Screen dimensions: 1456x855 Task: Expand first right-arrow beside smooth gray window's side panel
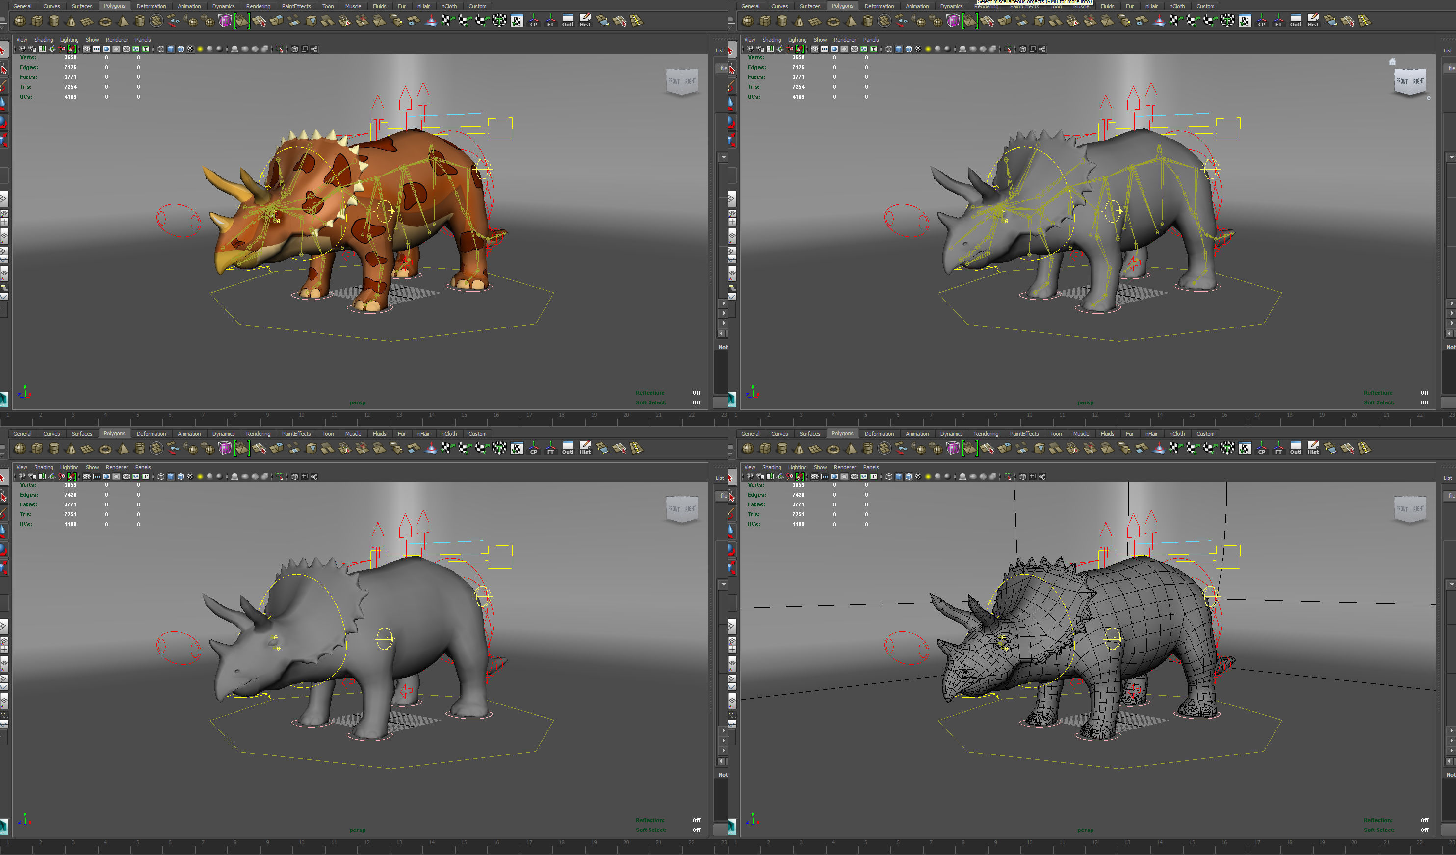(x=724, y=731)
